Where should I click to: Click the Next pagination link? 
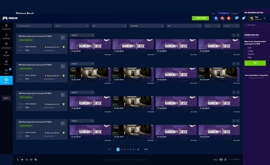coord(146,149)
